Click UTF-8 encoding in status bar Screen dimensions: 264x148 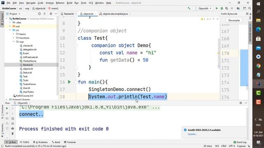(x=231, y=146)
